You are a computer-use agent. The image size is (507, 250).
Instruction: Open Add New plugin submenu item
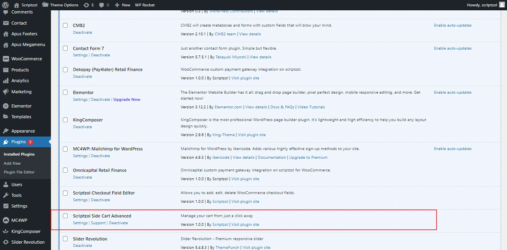point(12,163)
